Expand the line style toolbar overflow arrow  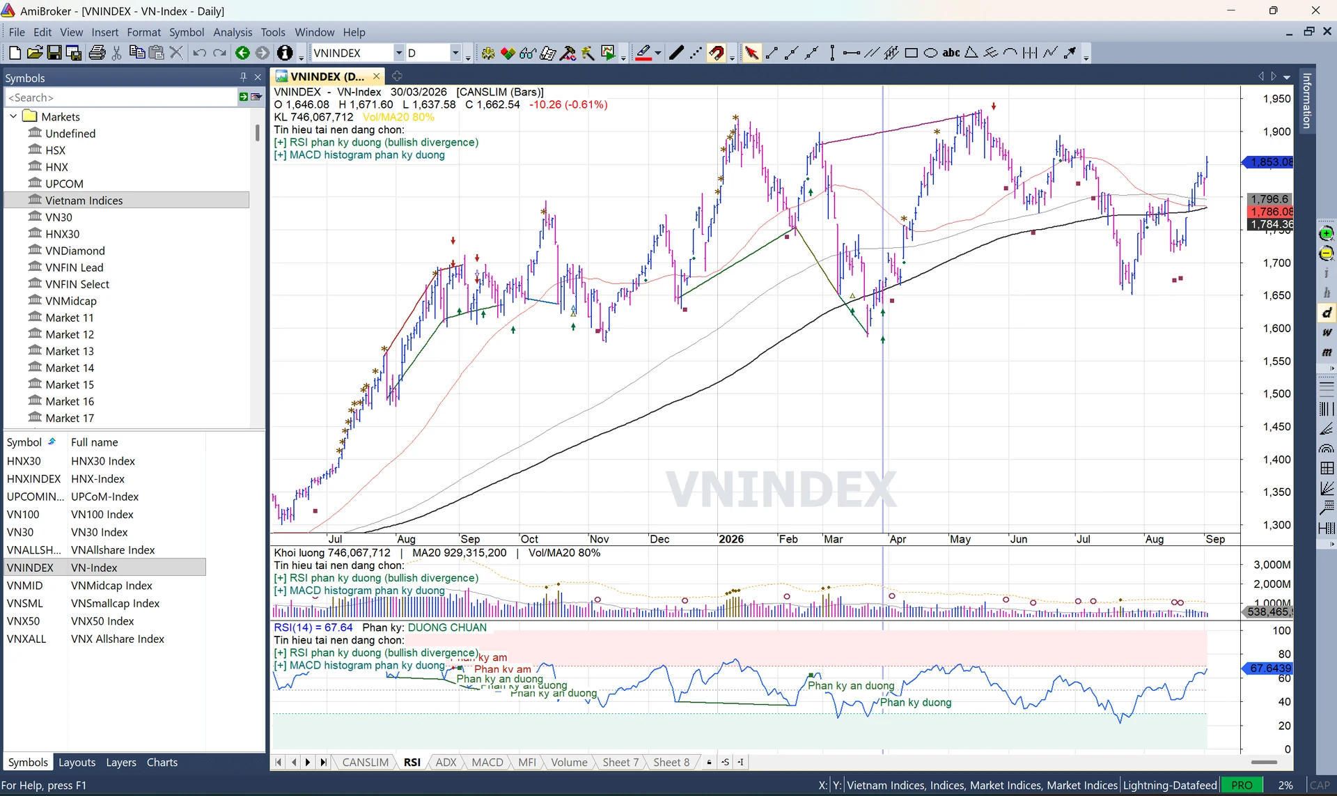(x=732, y=58)
